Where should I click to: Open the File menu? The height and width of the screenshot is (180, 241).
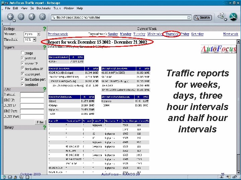tap(7, 8)
